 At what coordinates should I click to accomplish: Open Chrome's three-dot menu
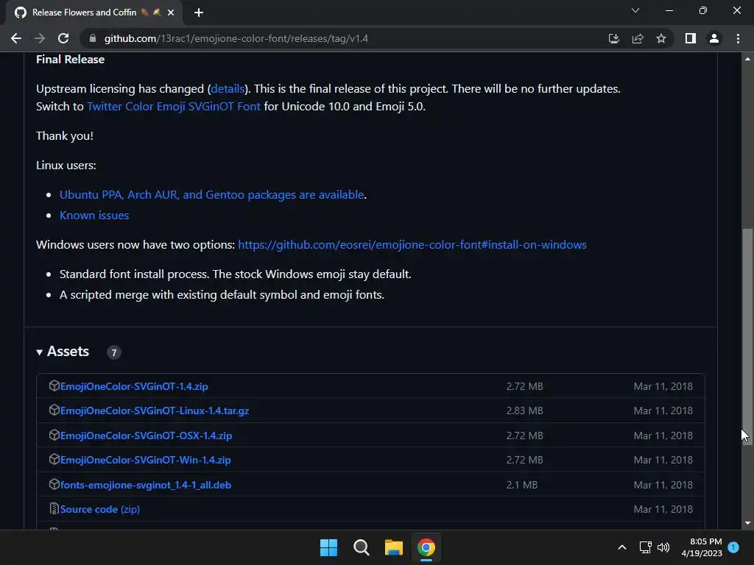[738, 38]
